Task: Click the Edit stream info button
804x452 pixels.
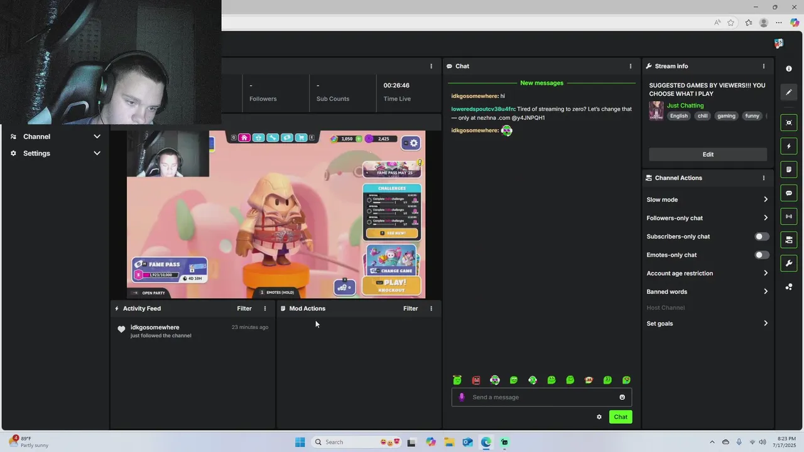Action: pyautogui.click(x=708, y=154)
